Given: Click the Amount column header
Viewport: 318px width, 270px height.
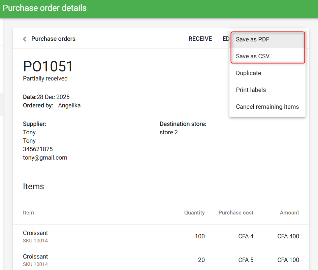Looking at the screenshot, I should (x=289, y=213).
